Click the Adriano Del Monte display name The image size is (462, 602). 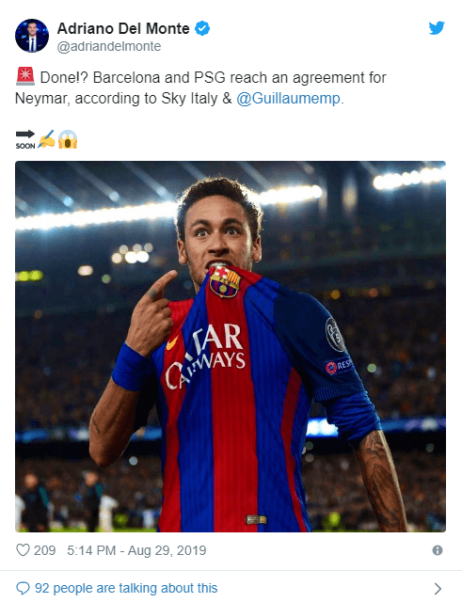pos(123,28)
